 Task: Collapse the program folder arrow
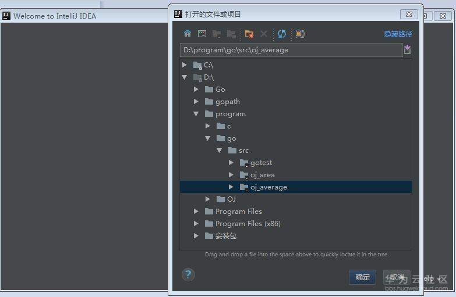point(196,114)
